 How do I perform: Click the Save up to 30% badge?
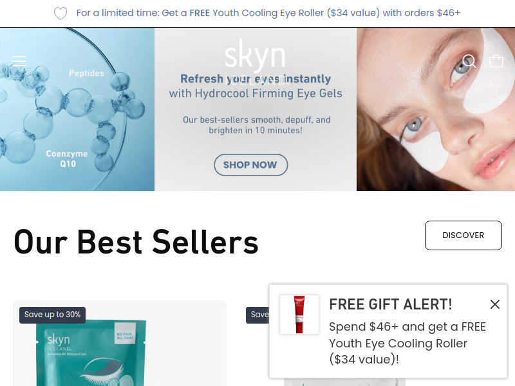tap(52, 315)
